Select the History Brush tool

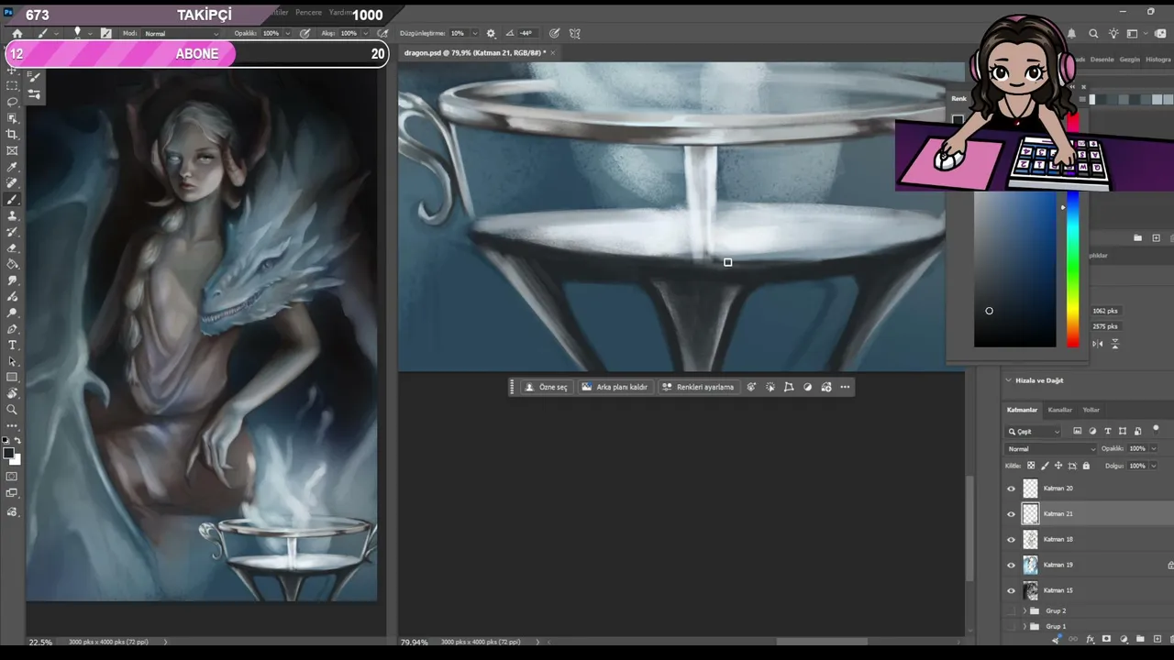tap(12, 232)
